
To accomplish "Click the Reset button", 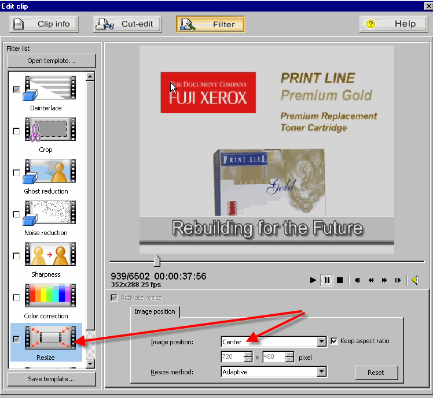I will pos(376,373).
